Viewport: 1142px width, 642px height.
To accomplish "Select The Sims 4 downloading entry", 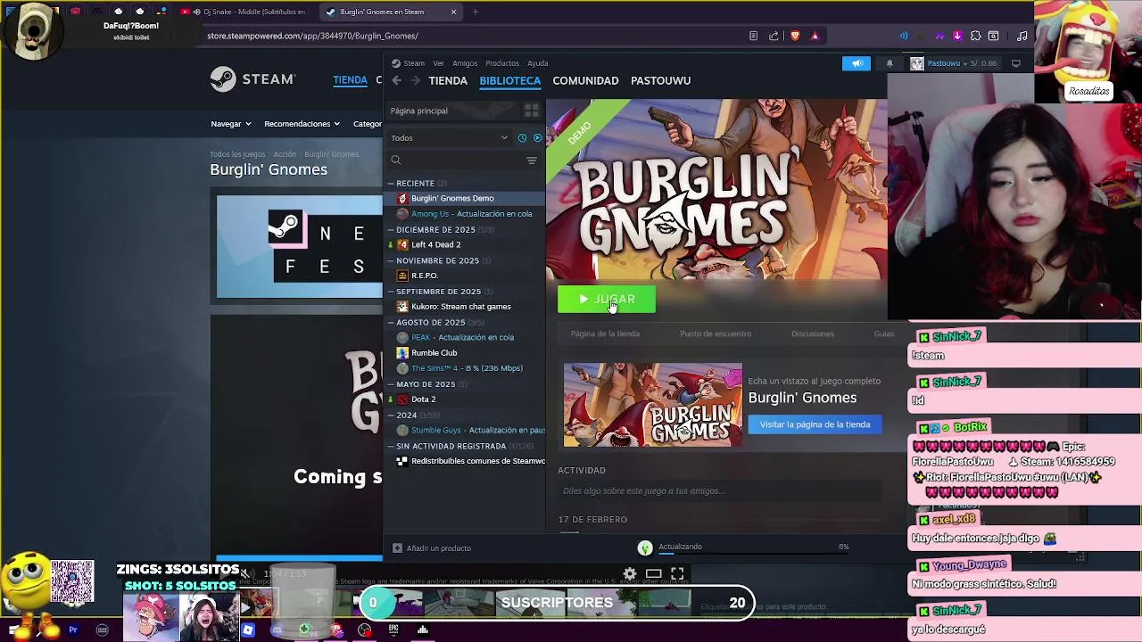I will [465, 368].
